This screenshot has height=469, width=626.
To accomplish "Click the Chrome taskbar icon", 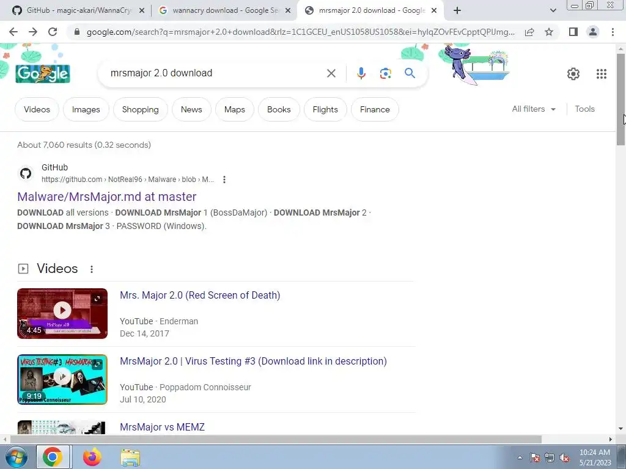I will (x=53, y=457).
